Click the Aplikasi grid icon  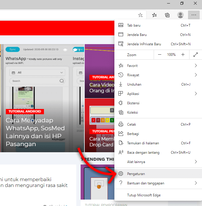pos(121,94)
